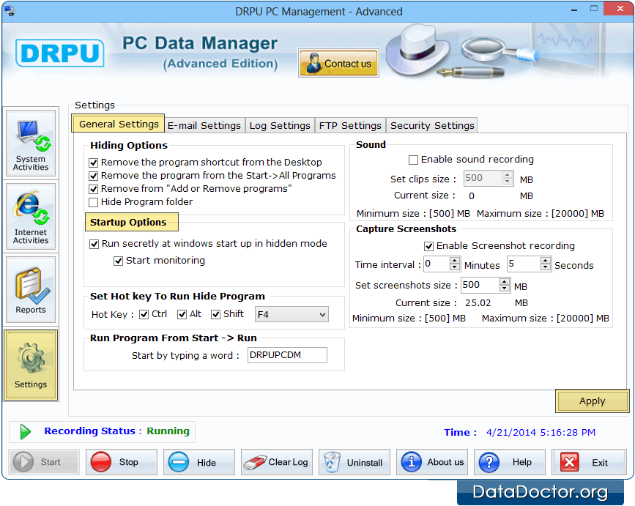Viewport: 635px width, 506px height.
Task: Click the About us info icon
Action: (412, 462)
